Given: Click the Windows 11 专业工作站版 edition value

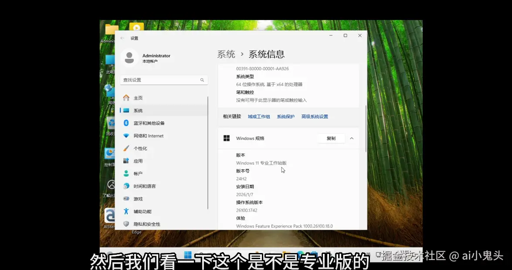Looking at the screenshot, I should tap(261, 163).
